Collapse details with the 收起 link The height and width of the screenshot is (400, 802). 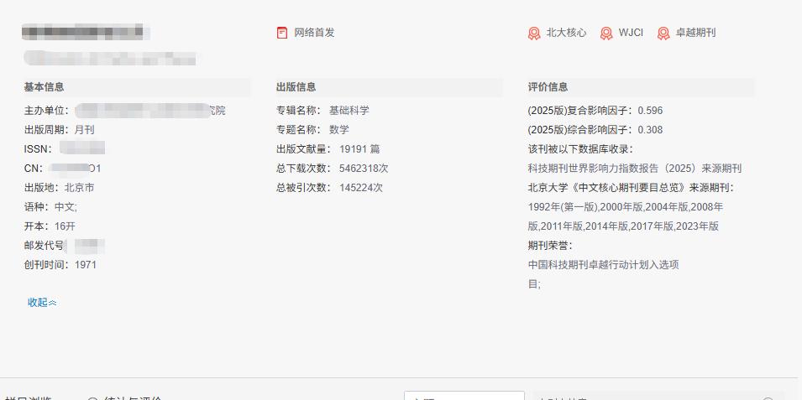coord(42,303)
